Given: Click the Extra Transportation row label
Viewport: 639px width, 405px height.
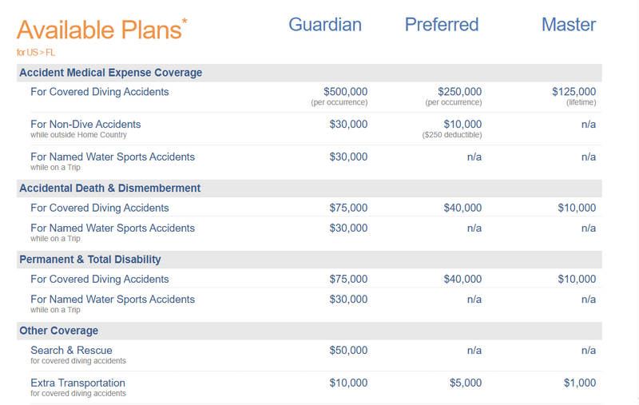Looking at the screenshot, I should click(x=77, y=383).
